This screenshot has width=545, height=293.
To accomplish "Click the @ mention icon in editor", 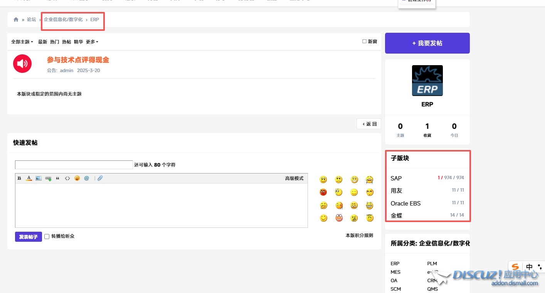I will (87, 178).
